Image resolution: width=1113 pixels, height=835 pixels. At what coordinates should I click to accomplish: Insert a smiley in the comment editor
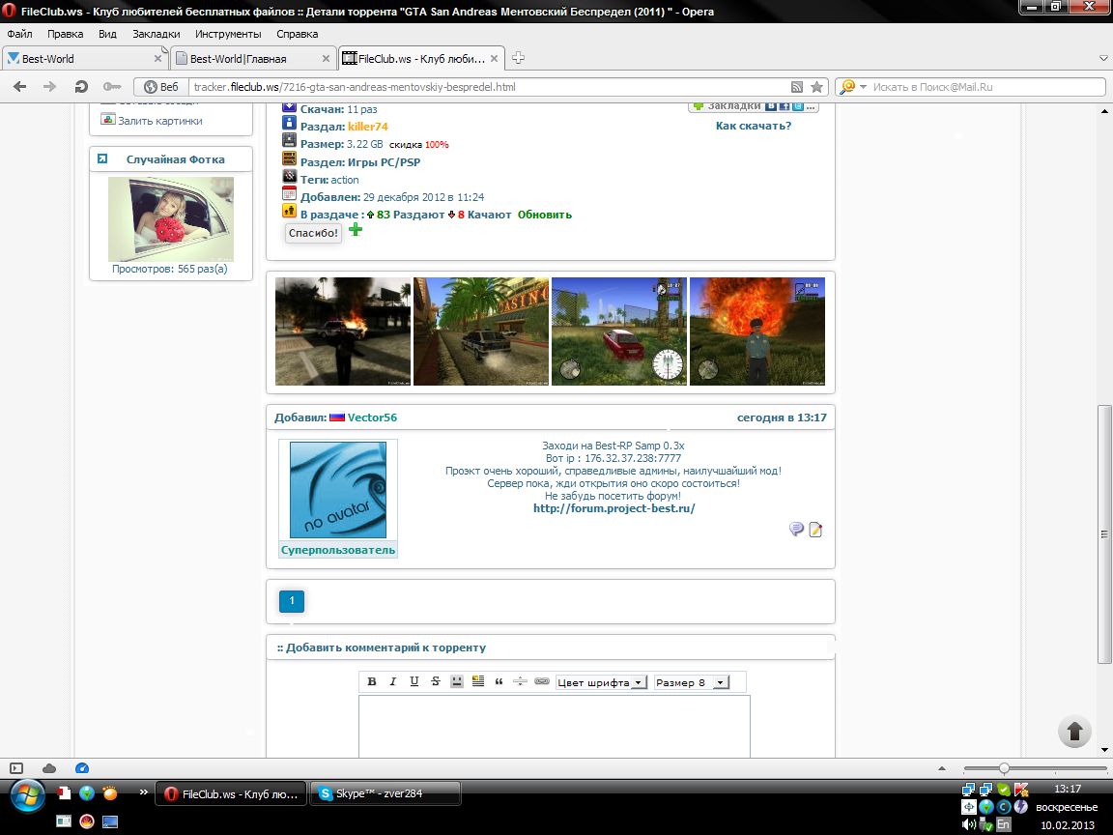[x=456, y=681]
